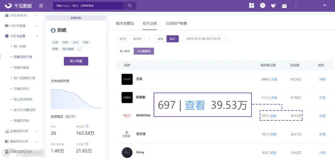Image resolution: width=335 pixels, height=159 pixels.
Task: Click the 小红书直播 camera icon
Action: tap(7, 26)
